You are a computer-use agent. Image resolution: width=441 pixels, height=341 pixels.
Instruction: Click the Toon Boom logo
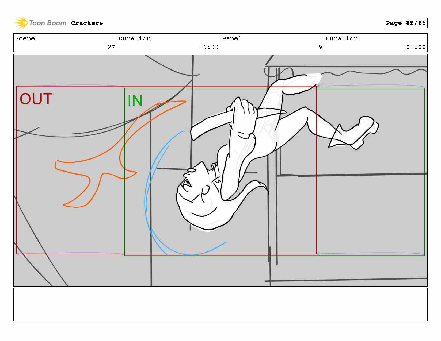(40, 23)
